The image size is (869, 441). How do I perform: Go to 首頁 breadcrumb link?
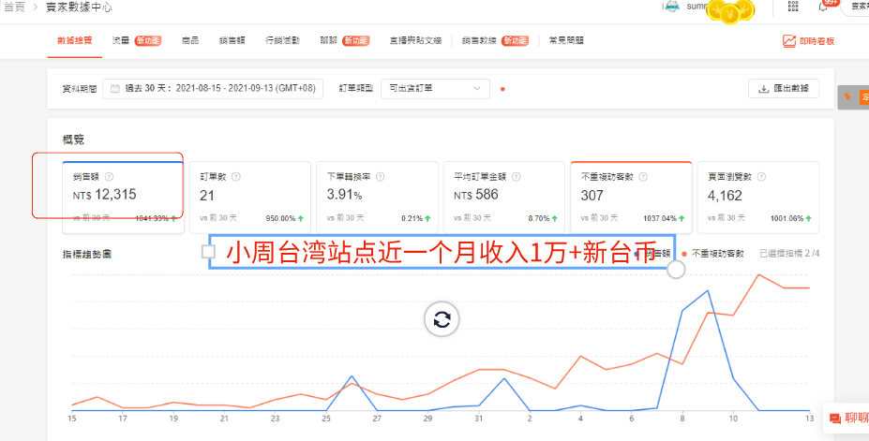(14, 7)
